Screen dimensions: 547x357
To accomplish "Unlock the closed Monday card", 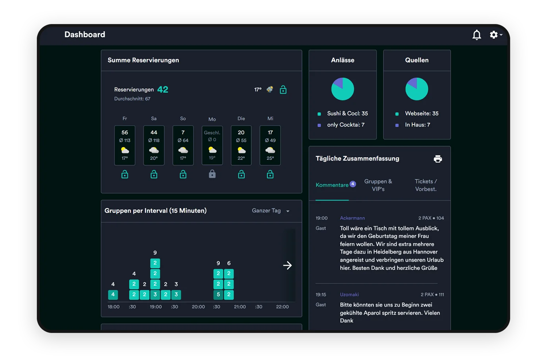I will (212, 174).
